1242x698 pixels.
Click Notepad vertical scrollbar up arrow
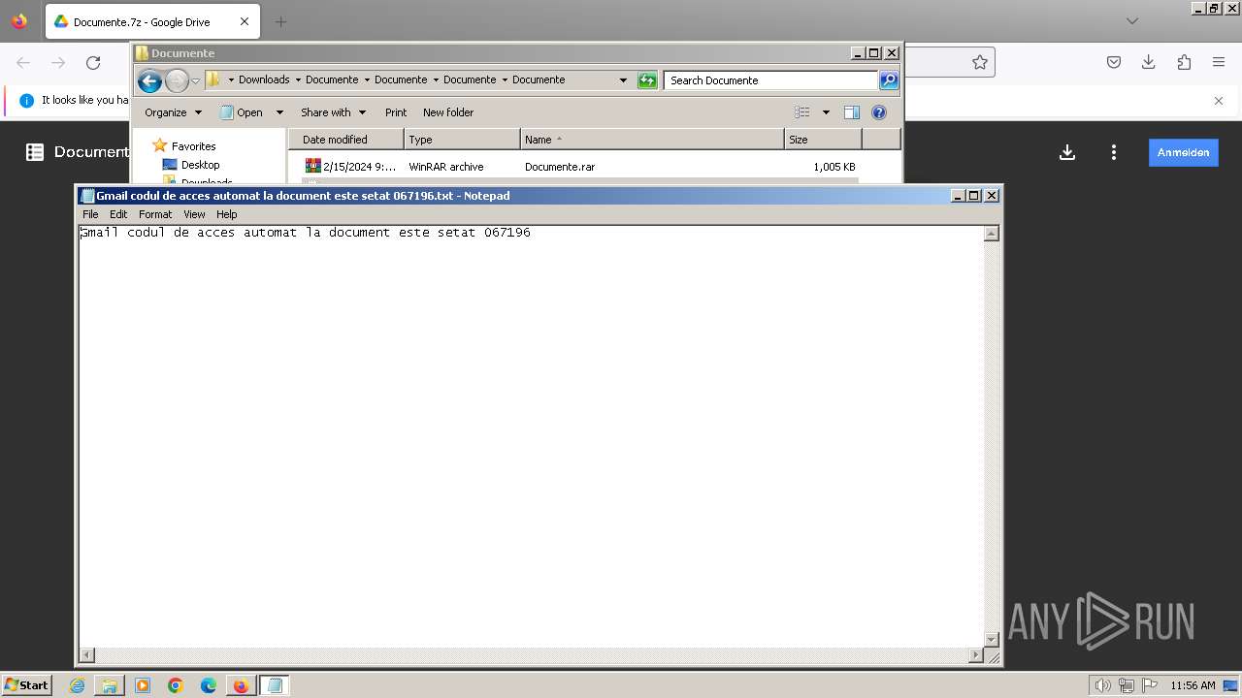tap(992, 234)
